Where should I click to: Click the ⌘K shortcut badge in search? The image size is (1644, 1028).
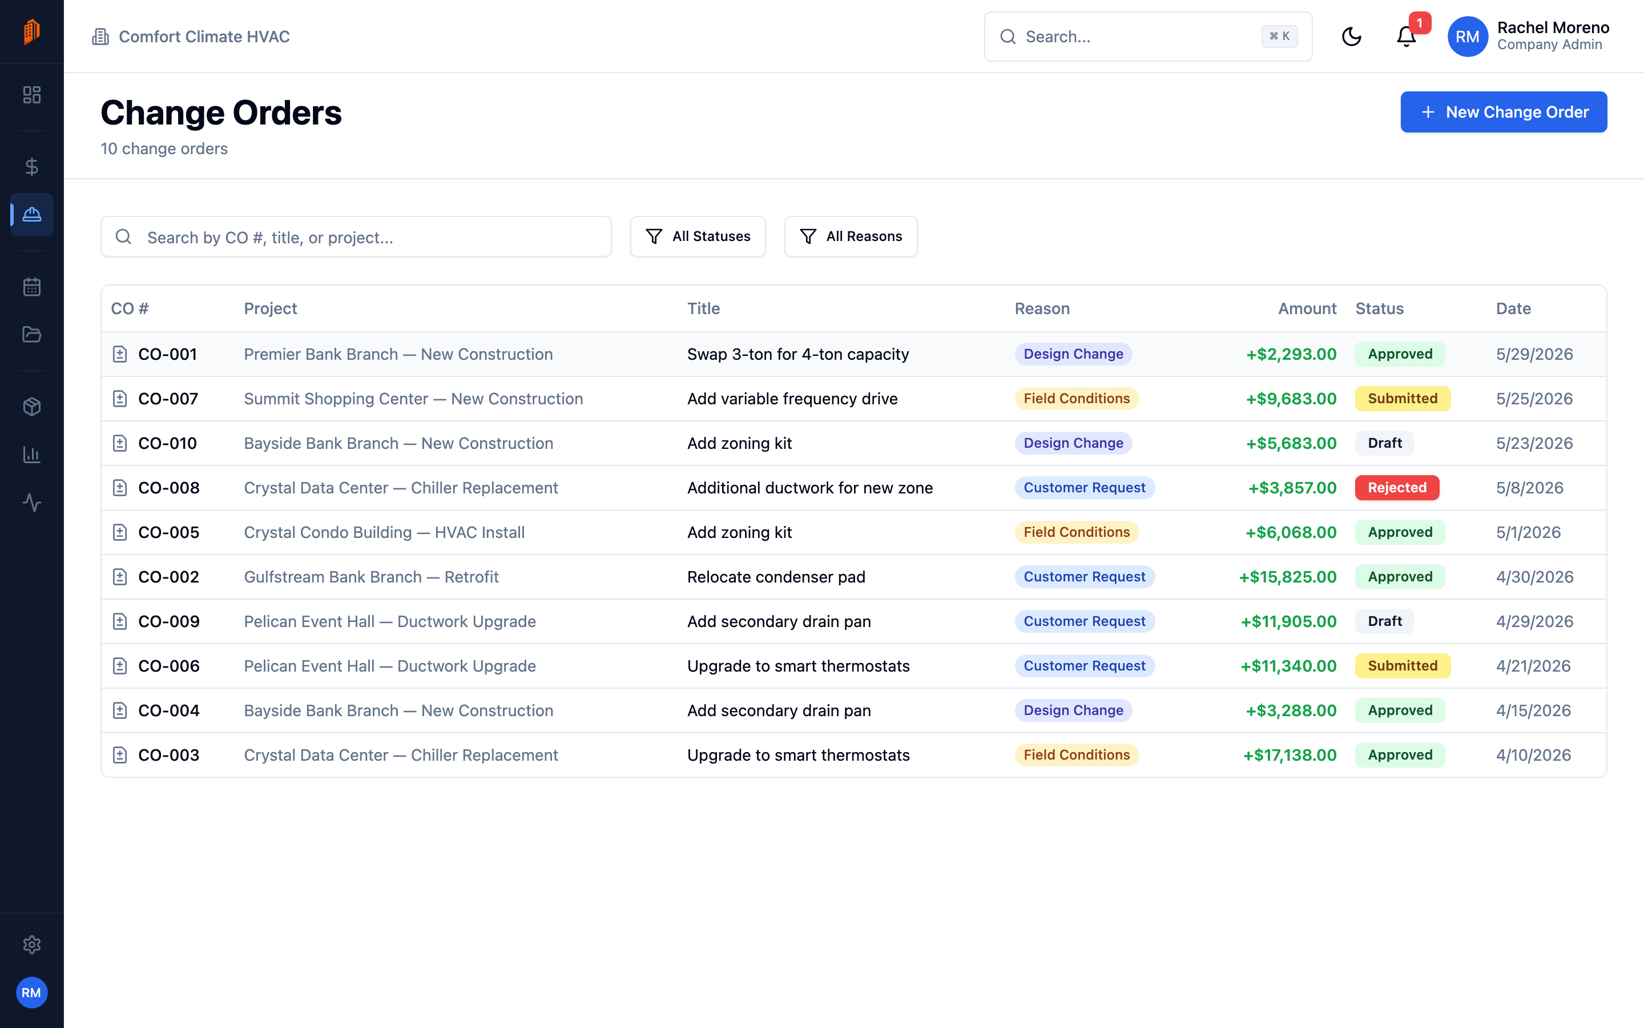click(x=1279, y=37)
